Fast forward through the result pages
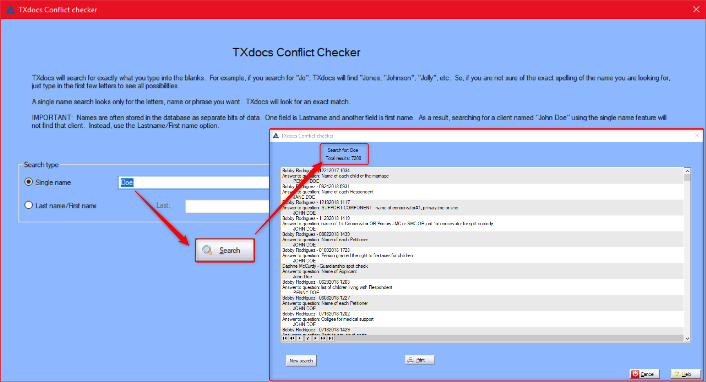706x382 pixels. click(323, 338)
